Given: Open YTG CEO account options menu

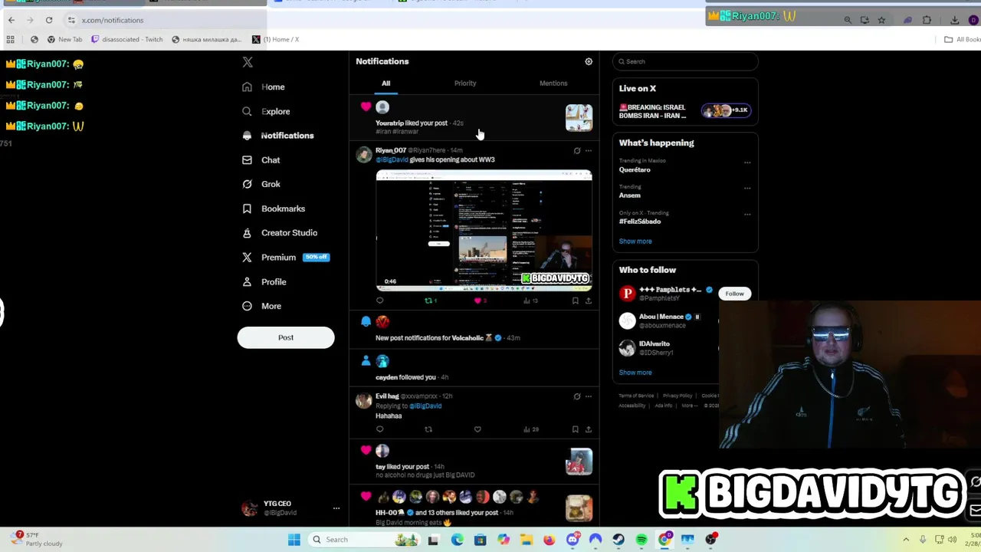Looking at the screenshot, I should coord(336,508).
